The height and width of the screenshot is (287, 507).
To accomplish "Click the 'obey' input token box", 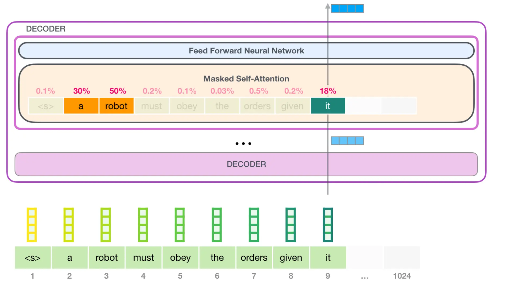I will point(180,257).
